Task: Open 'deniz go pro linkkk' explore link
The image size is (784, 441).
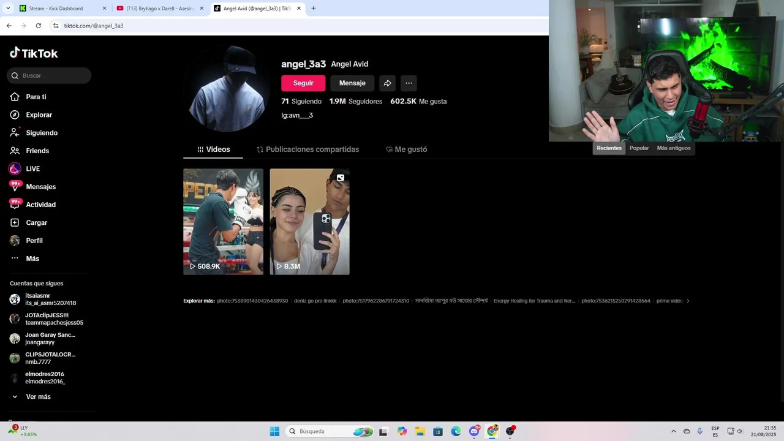Action: (x=315, y=301)
